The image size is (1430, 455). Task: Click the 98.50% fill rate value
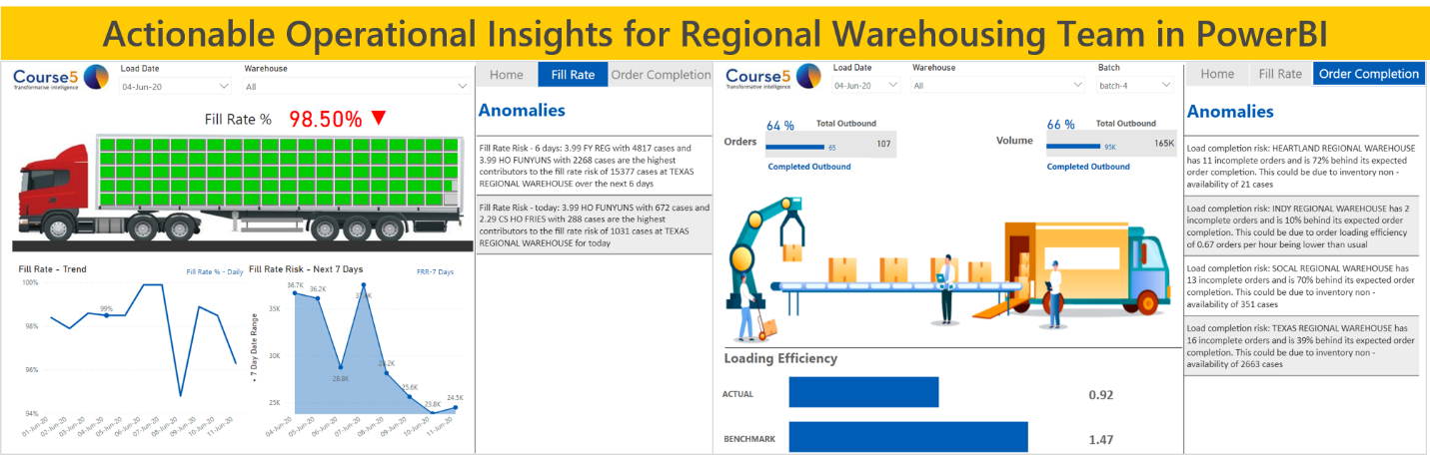326,119
